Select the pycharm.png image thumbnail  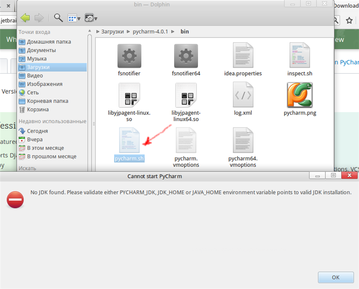coord(300,95)
